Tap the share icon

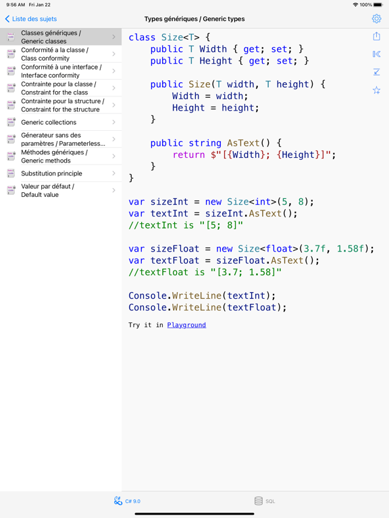(376, 36)
